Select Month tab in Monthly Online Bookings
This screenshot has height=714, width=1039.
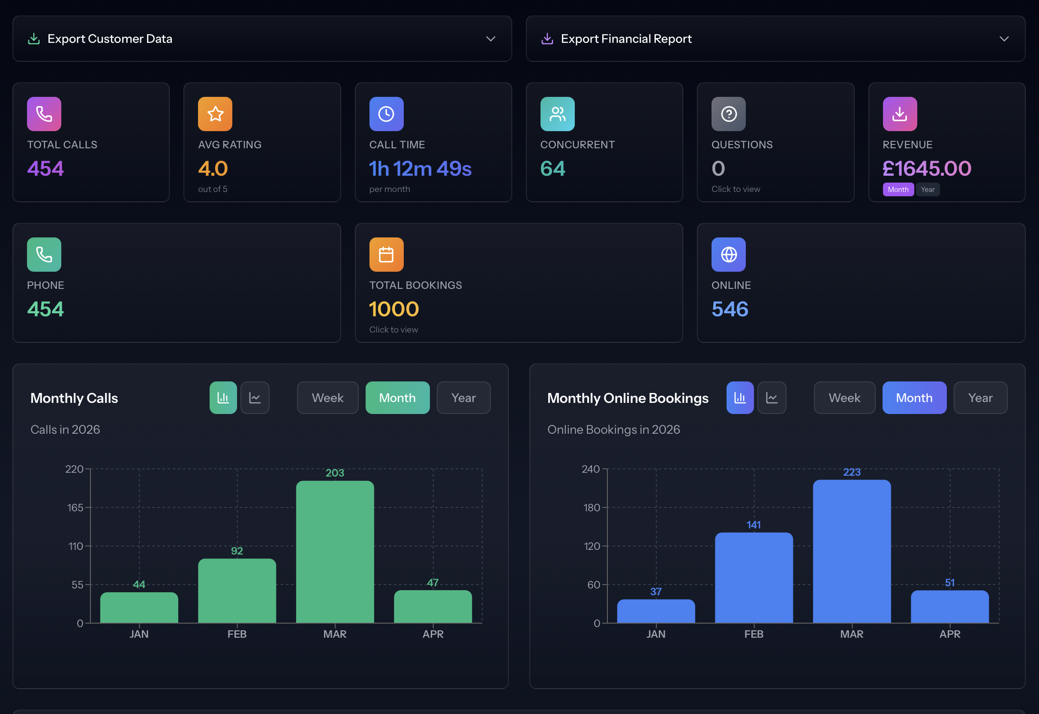[x=914, y=398]
